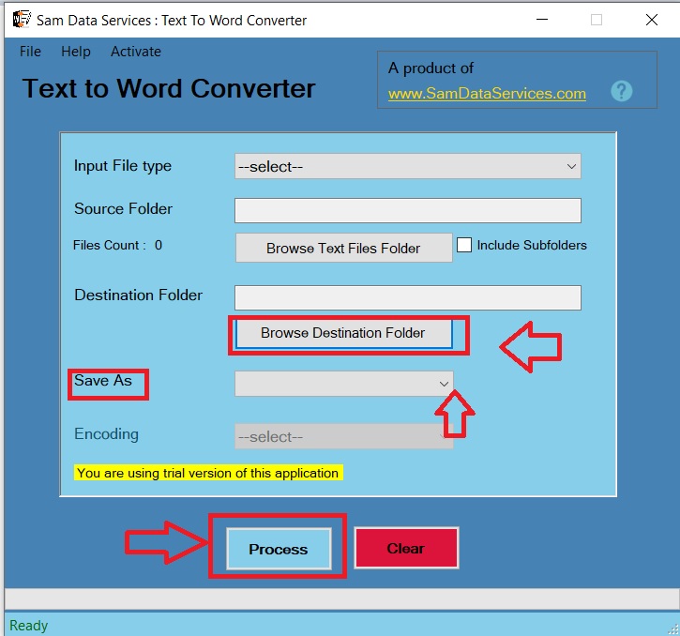Screen dimensions: 680x636
Task: Click the Source Folder label
Action: tap(123, 208)
